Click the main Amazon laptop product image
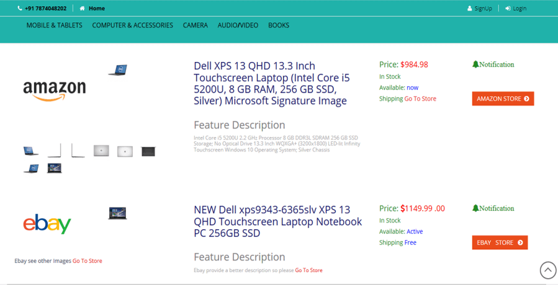 [x=118, y=70]
